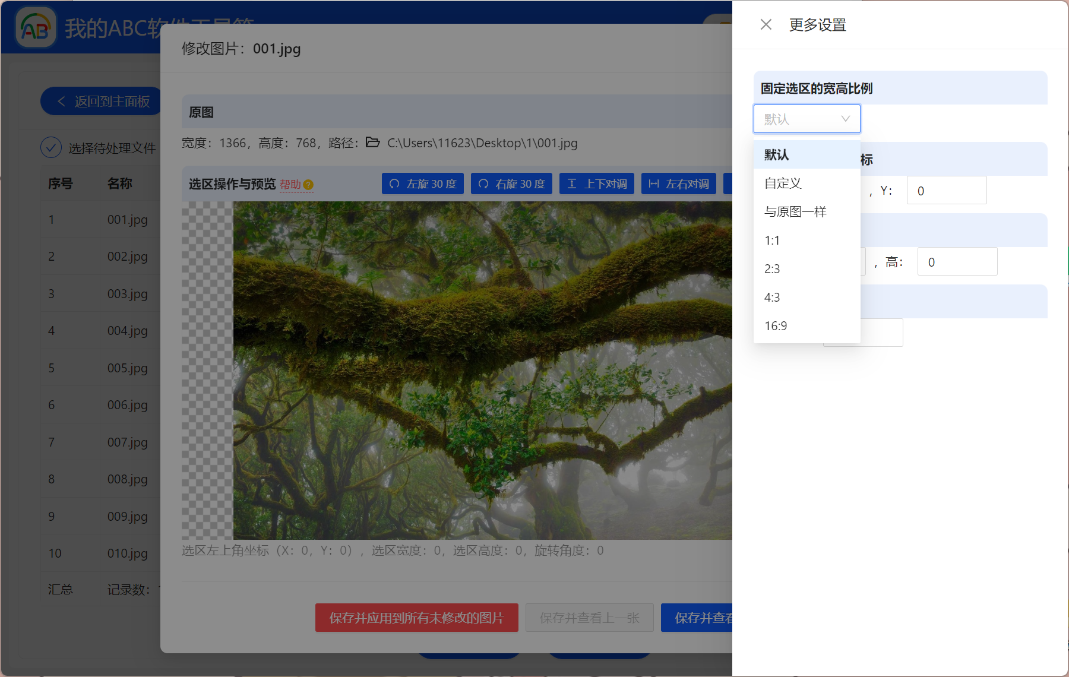Pick 自定义 from the open list
The width and height of the screenshot is (1069, 677).
tap(782, 183)
